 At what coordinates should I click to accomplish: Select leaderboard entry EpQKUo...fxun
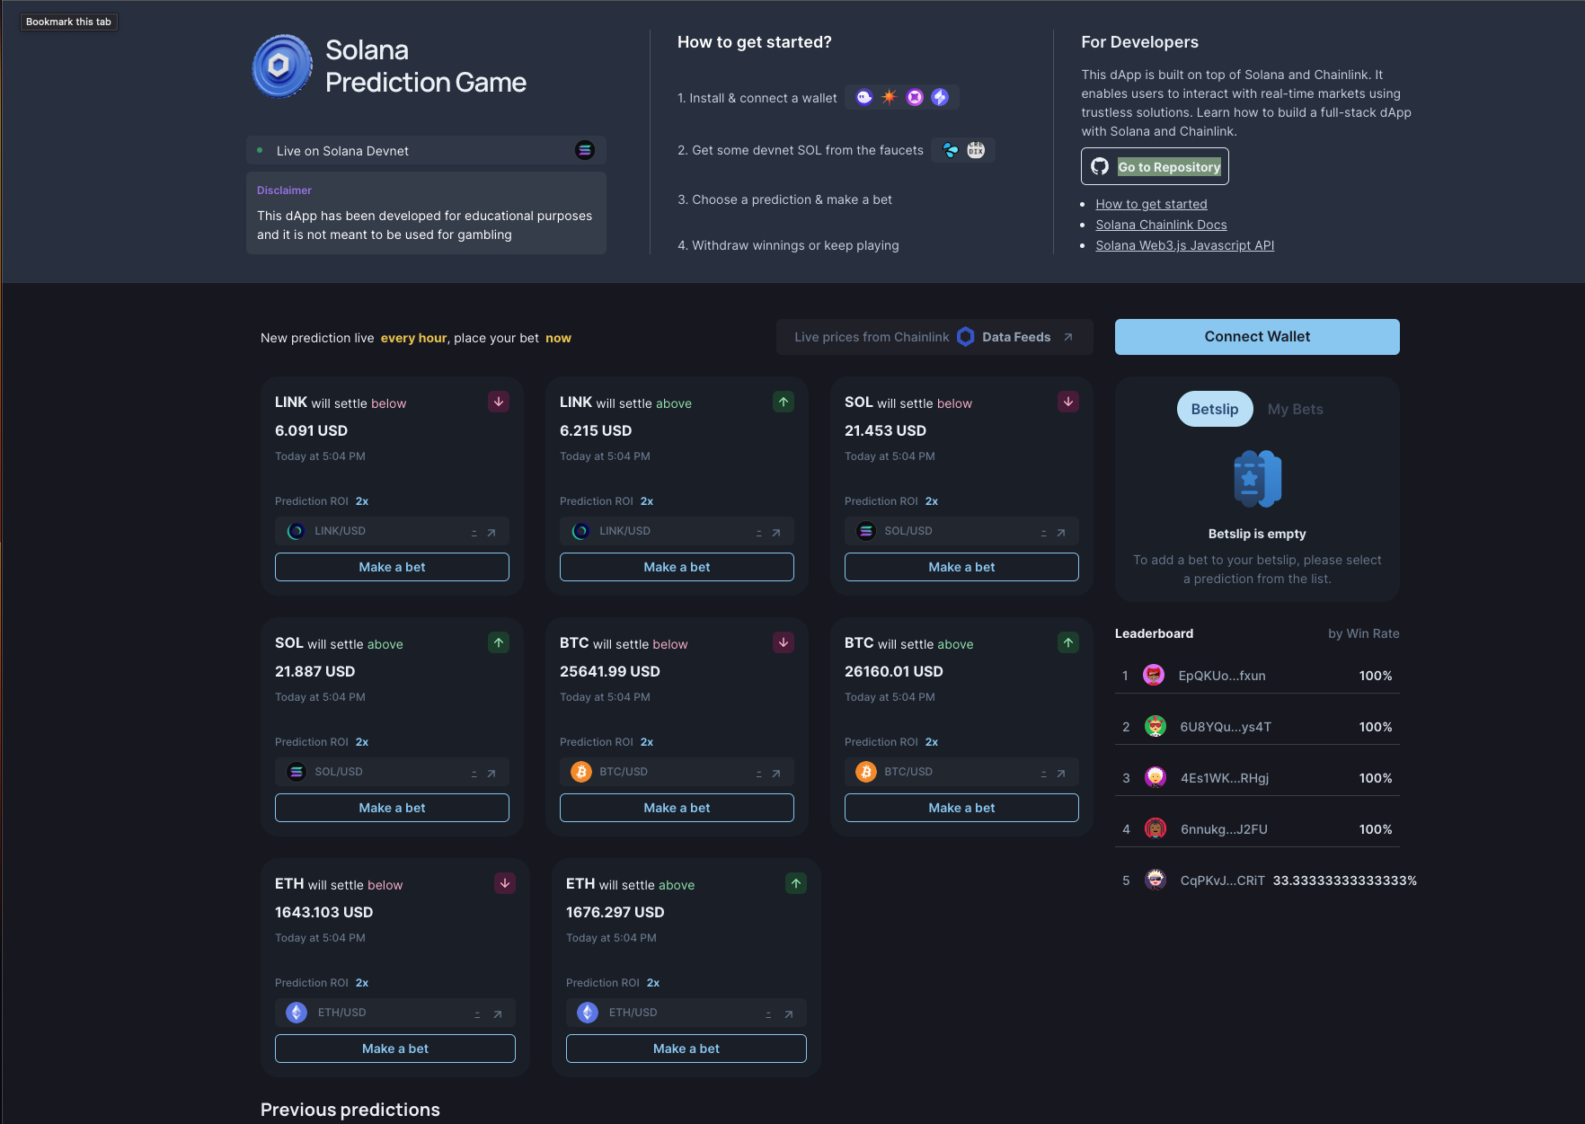[x=1221, y=676]
